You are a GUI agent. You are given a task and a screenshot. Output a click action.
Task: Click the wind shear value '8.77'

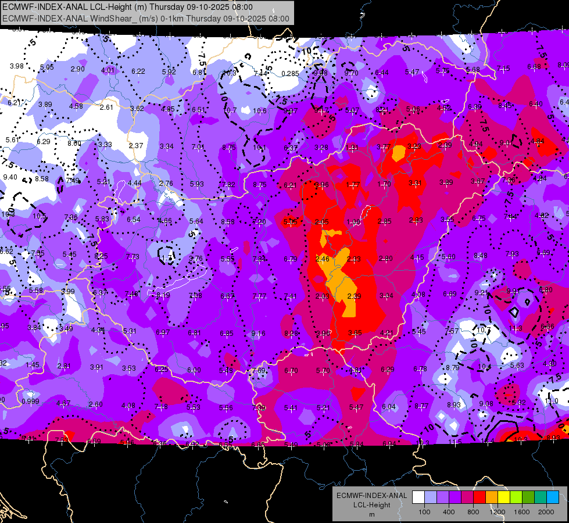coord(422,406)
